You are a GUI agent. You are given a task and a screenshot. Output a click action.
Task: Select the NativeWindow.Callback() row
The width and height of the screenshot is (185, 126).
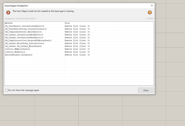(x=18, y=55)
